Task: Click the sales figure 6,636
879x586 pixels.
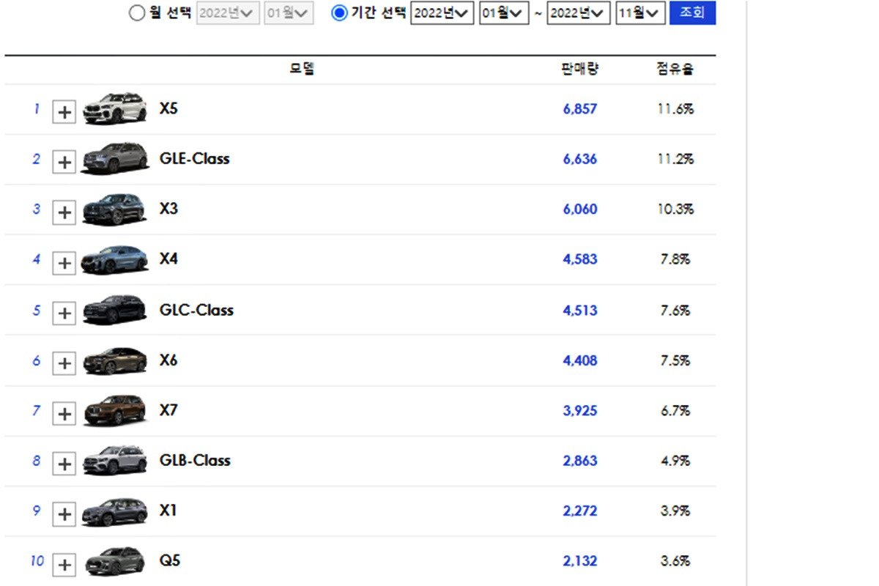Action: 580,159
